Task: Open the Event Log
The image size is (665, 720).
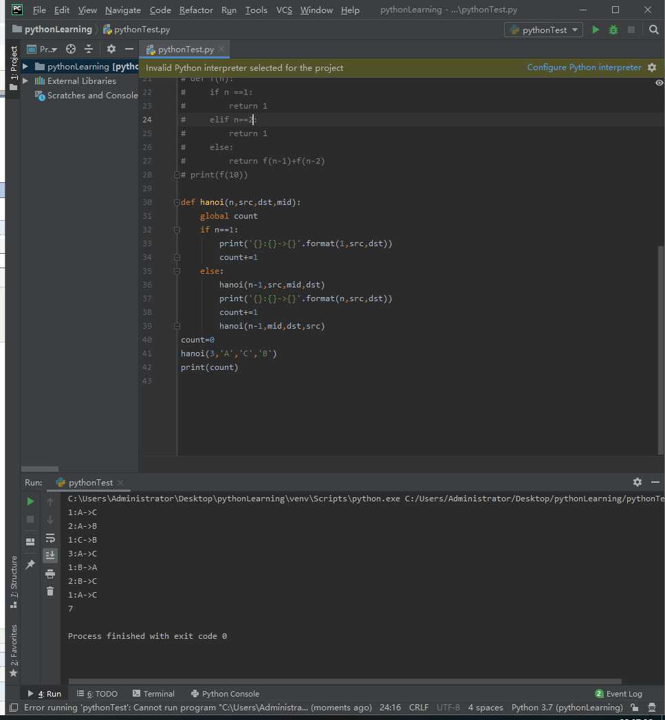Action: coord(619,694)
